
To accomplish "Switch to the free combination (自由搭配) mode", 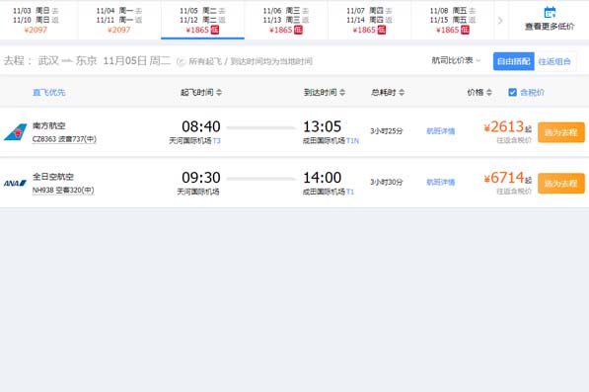I will coord(513,61).
